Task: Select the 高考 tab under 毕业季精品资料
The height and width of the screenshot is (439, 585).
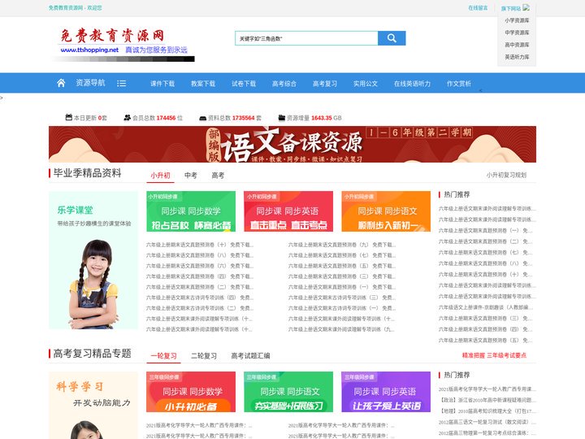Action: pyautogui.click(x=218, y=175)
